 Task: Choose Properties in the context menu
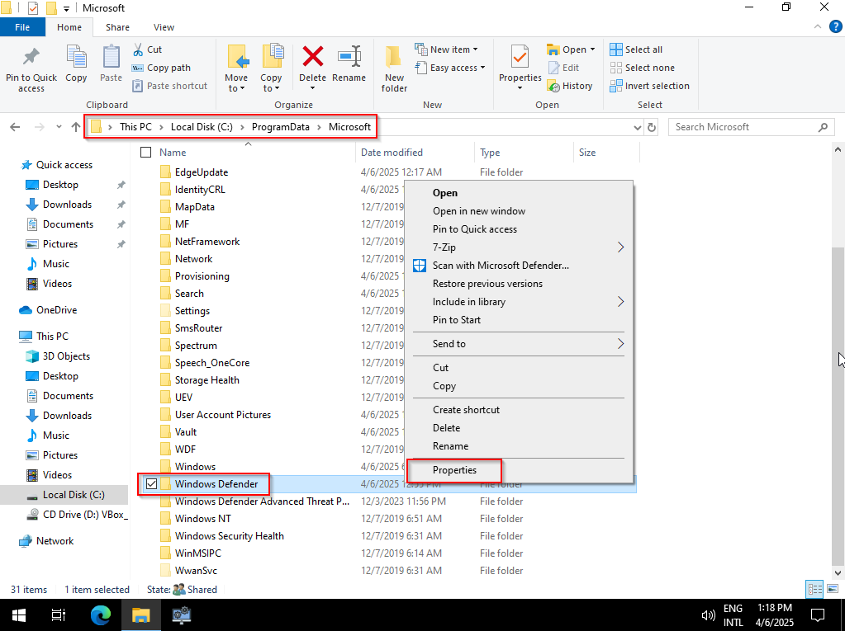click(x=454, y=470)
